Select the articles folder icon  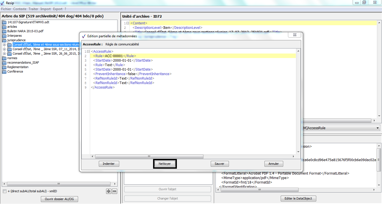click(4, 27)
